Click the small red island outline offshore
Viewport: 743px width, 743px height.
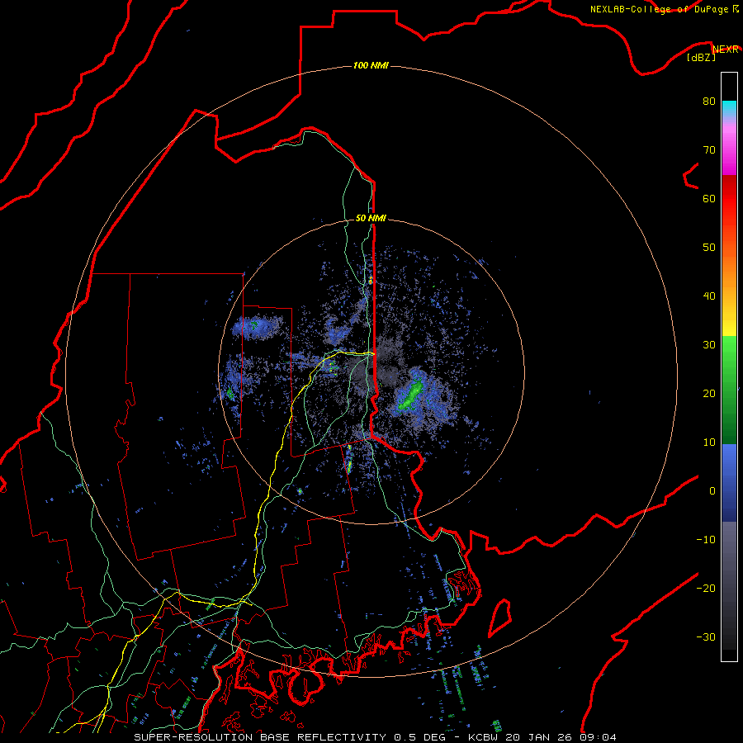click(500, 618)
